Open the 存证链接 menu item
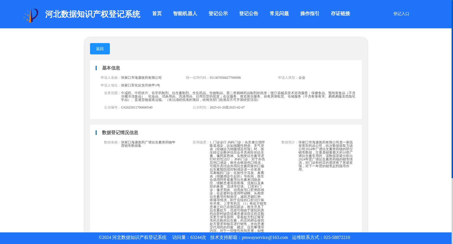 340,14
